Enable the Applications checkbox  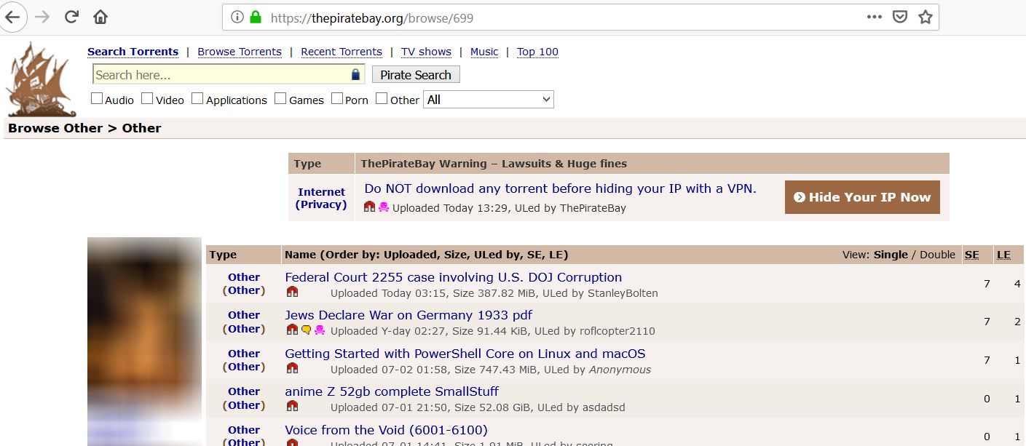pyautogui.click(x=197, y=98)
